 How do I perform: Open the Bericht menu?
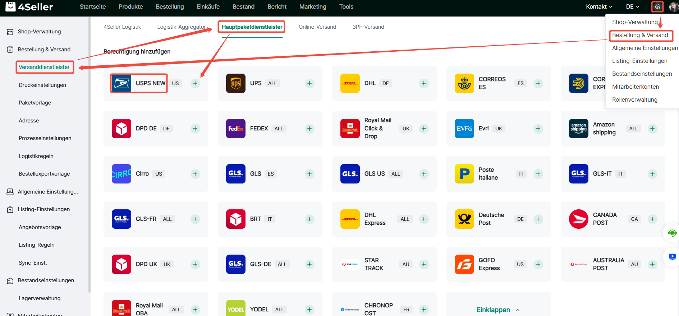click(x=277, y=7)
